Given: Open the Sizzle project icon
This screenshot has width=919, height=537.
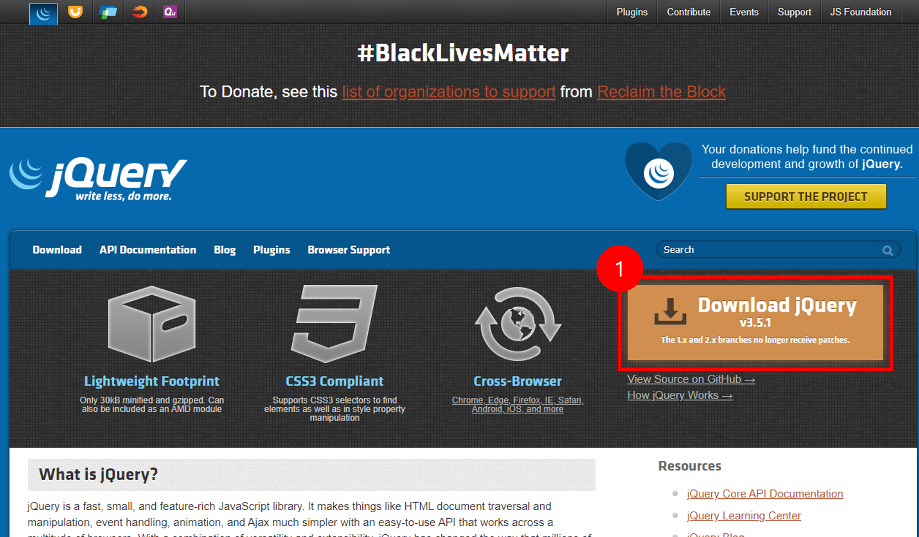Looking at the screenshot, I should (x=140, y=12).
